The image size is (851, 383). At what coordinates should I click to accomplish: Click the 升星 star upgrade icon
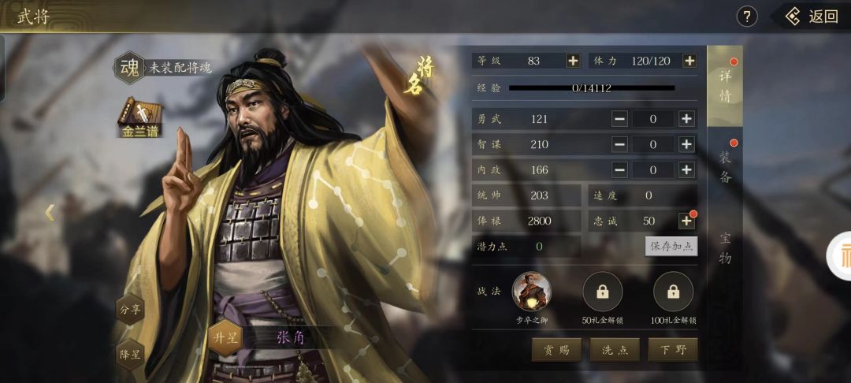click(225, 338)
